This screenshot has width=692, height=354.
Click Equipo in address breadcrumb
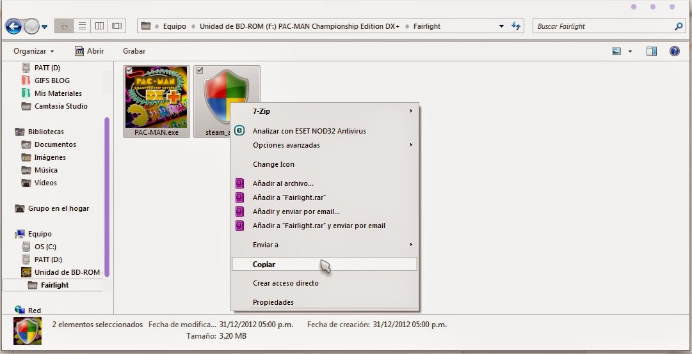175,26
